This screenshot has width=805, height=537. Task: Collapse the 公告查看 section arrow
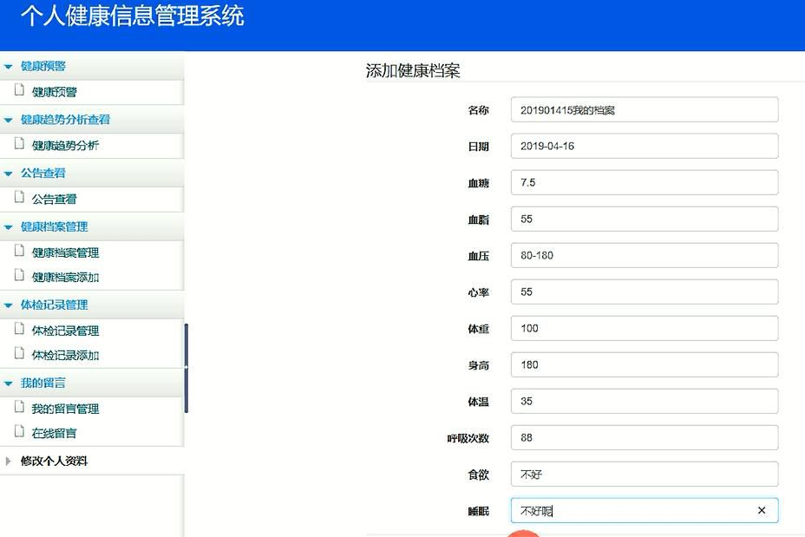(8, 174)
